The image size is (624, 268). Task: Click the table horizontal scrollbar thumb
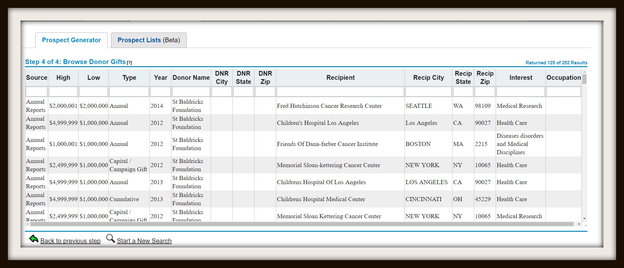tap(302, 224)
